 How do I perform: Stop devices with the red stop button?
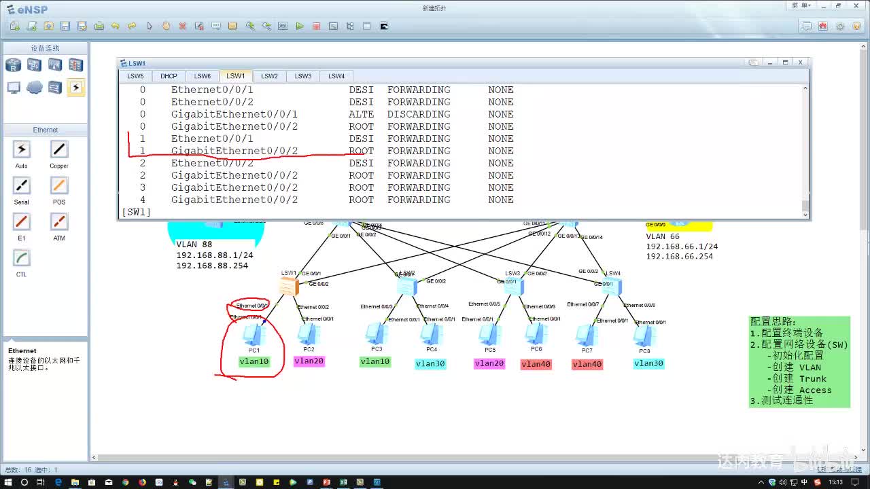pyautogui.click(x=316, y=26)
